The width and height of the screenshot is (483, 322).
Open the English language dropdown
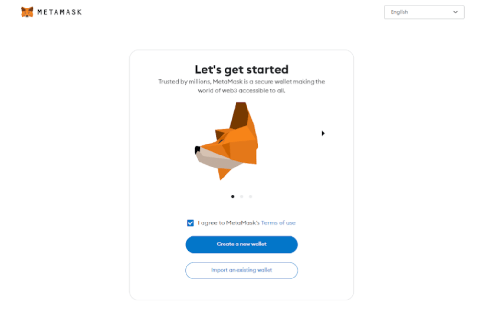pos(424,12)
